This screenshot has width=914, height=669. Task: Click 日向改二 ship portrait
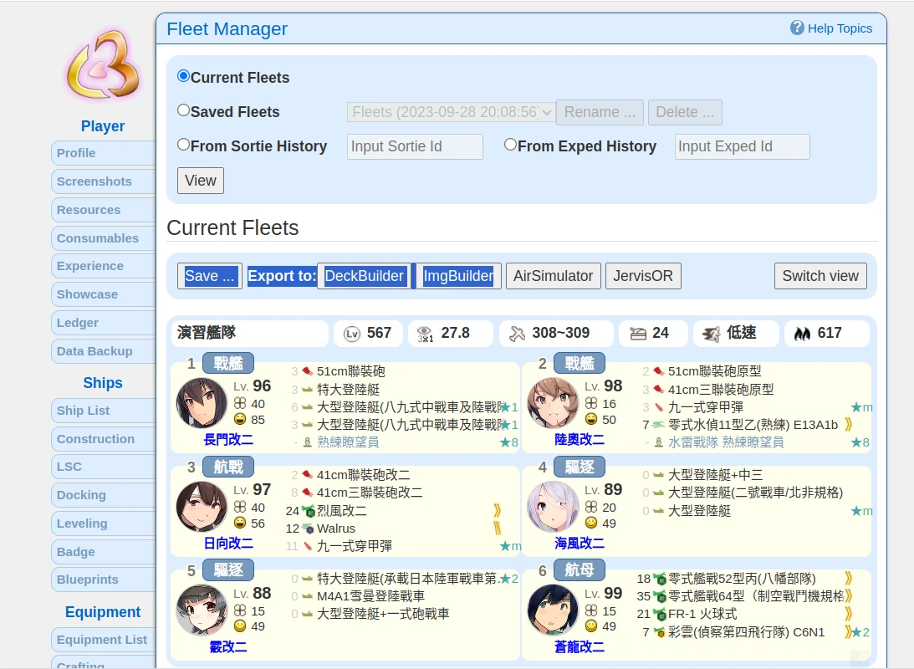(202, 507)
